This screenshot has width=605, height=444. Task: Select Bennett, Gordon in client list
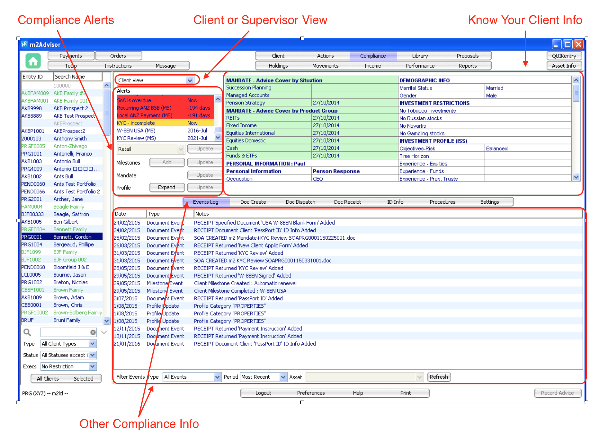[x=72, y=237]
